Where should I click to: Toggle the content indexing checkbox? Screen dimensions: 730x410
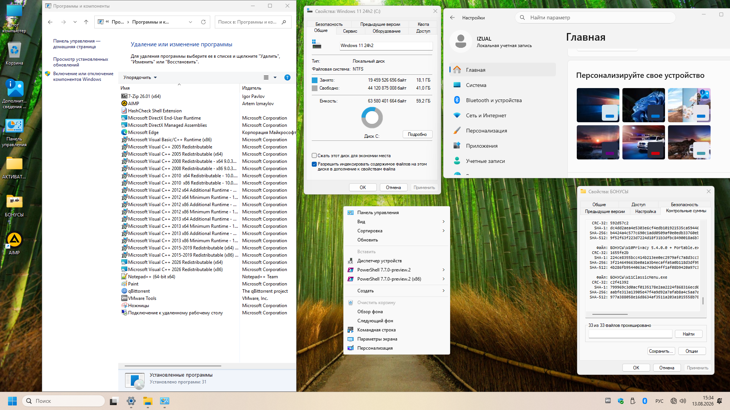pyautogui.click(x=314, y=164)
